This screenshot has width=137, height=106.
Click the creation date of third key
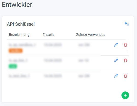point(53,76)
